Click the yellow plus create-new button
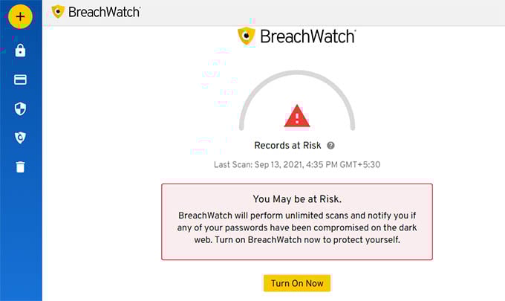This screenshot has height=301, width=505. [x=20, y=16]
